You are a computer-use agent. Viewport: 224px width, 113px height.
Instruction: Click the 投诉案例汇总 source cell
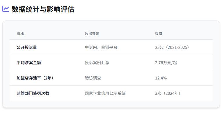click(97, 63)
